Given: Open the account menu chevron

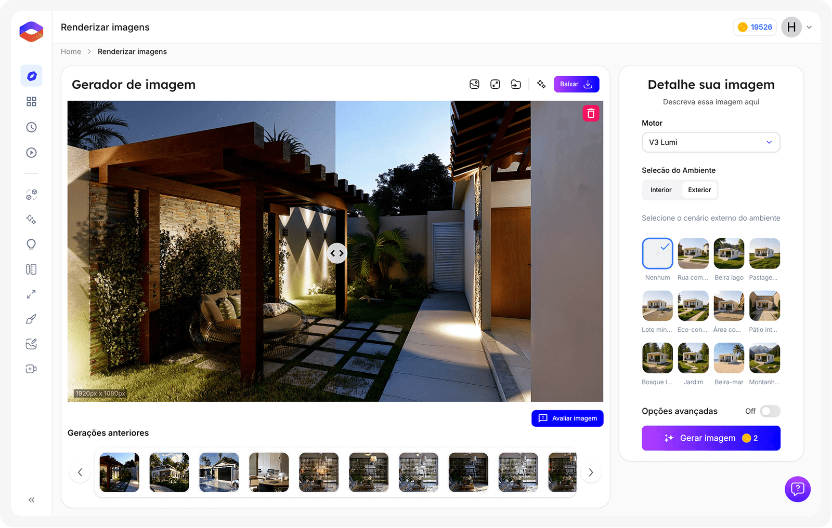Looking at the screenshot, I should coord(809,27).
